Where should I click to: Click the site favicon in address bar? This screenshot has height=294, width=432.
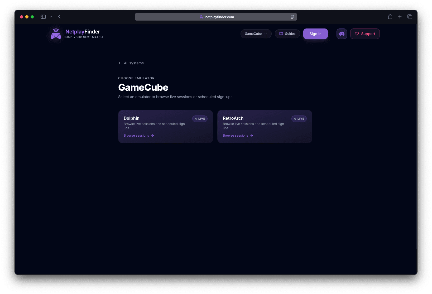point(201,17)
